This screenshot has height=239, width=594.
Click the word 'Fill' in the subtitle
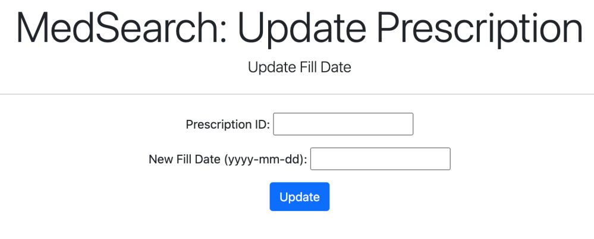(x=306, y=68)
